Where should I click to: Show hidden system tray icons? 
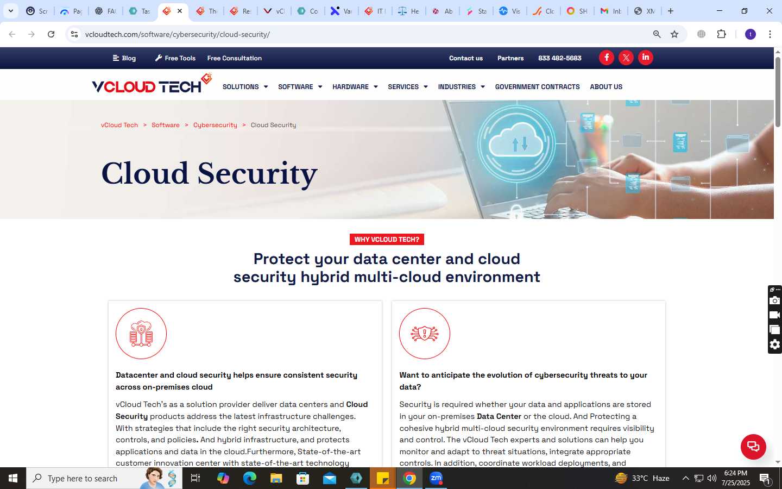(x=685, y=478)
